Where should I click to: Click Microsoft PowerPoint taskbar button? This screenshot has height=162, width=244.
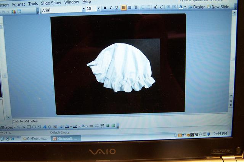66,138
